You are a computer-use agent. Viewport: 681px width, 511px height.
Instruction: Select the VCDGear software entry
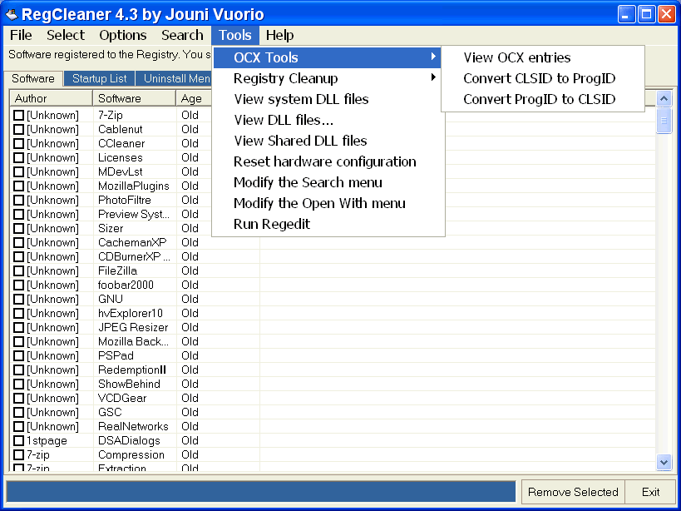122,399
